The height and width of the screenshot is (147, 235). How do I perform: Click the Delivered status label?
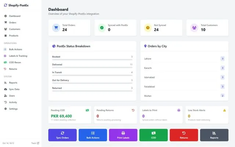[x=57, y=65]
